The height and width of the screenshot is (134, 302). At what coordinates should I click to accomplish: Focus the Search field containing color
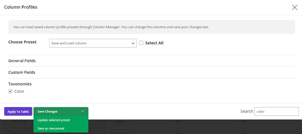pos(276,111)
